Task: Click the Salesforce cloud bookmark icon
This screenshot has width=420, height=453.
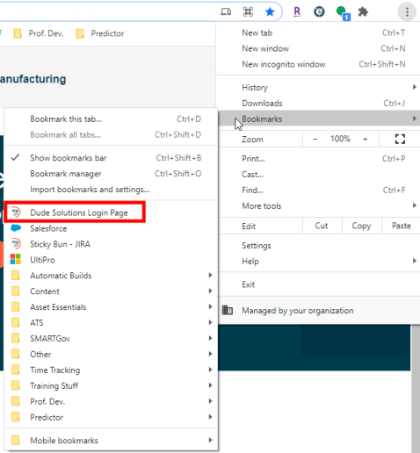Action: (x=16, y=228)
